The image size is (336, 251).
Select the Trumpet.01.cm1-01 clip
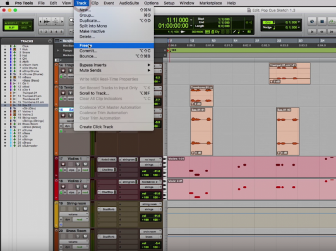point(289,73)
